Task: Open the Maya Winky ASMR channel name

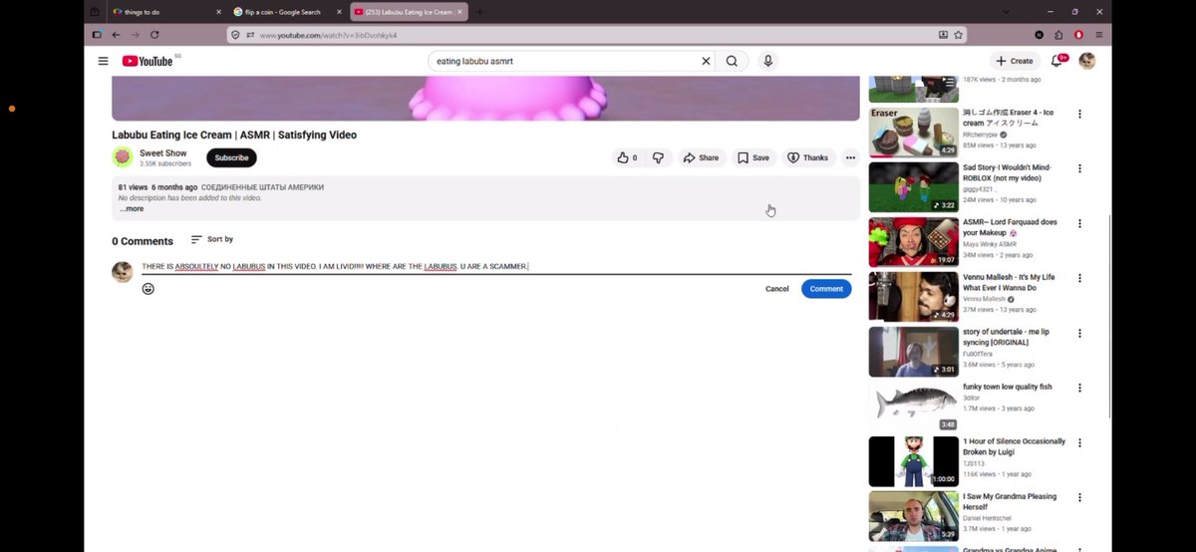Action: [990, 244]
